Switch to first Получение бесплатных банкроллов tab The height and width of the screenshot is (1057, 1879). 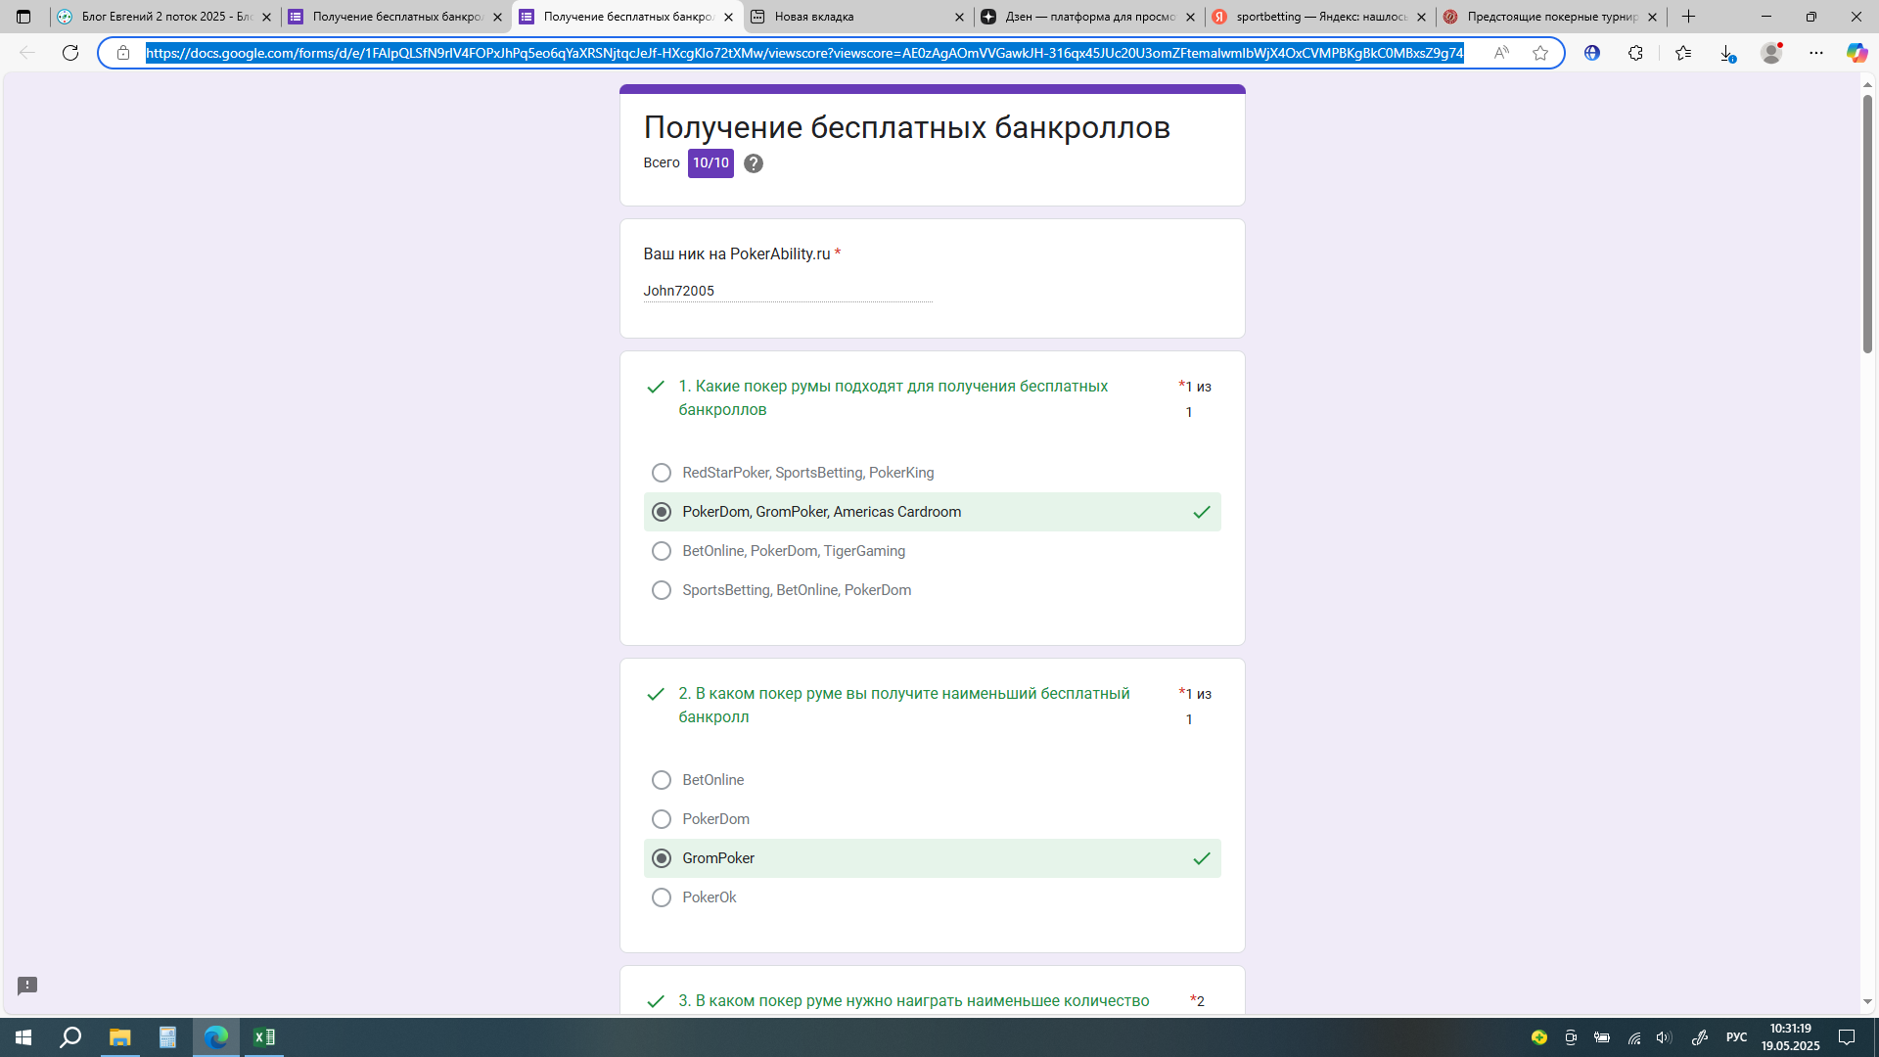pos(395,17)
